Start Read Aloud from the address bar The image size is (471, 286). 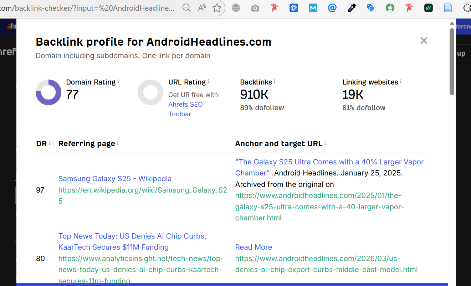tap(202, 7)
